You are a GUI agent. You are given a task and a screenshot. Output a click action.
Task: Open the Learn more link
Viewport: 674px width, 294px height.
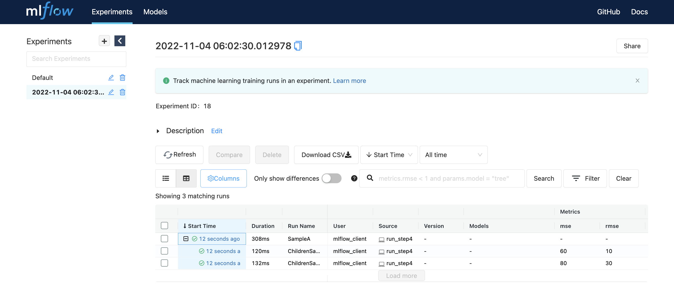point(349,81)
